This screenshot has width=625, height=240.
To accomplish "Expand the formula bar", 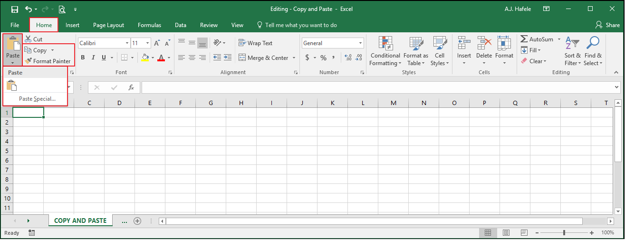I will coord(617,87).
